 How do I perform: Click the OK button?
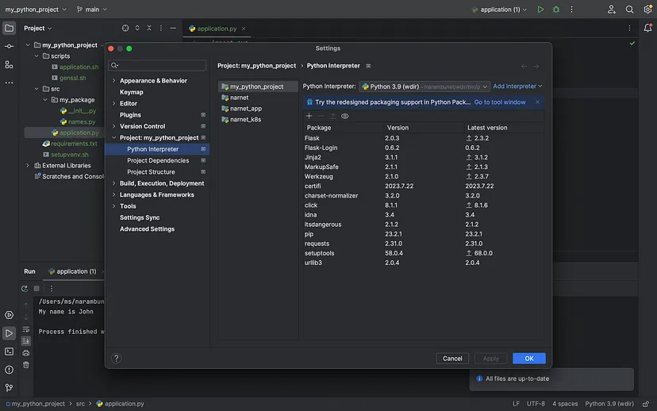[x=528, y=358]
